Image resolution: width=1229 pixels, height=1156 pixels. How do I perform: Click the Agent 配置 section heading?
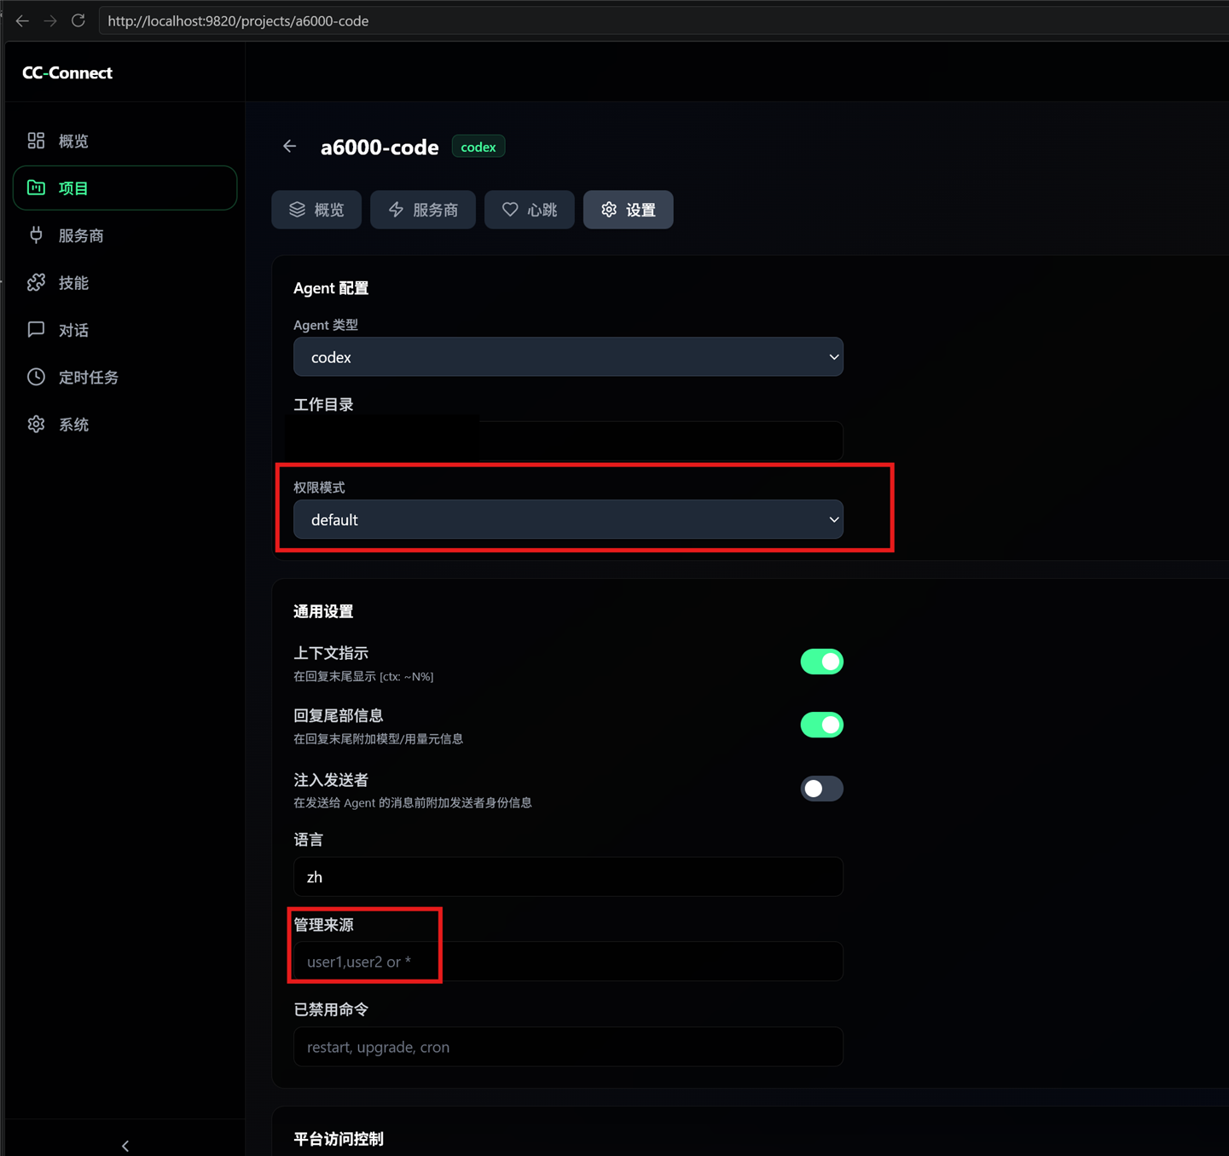pos(331,288)
